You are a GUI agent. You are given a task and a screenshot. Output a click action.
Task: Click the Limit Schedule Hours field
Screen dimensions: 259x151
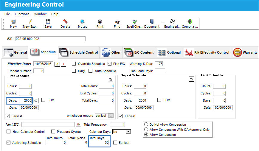(x=219, y=86)
